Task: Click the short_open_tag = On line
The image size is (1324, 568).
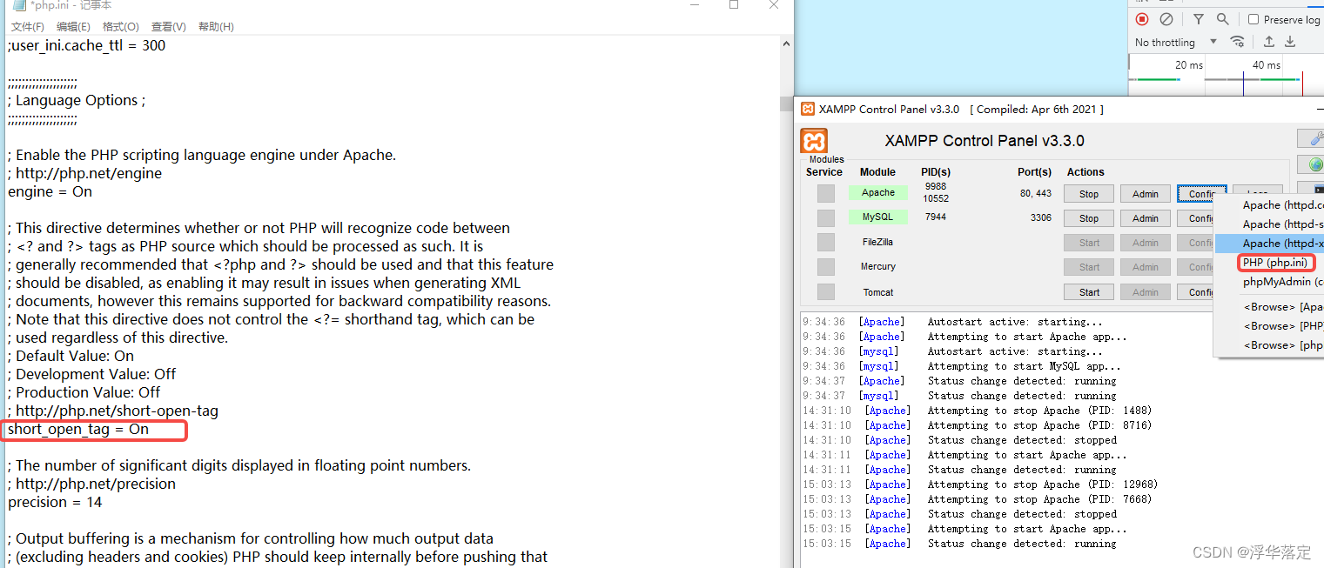Action: 78,429
